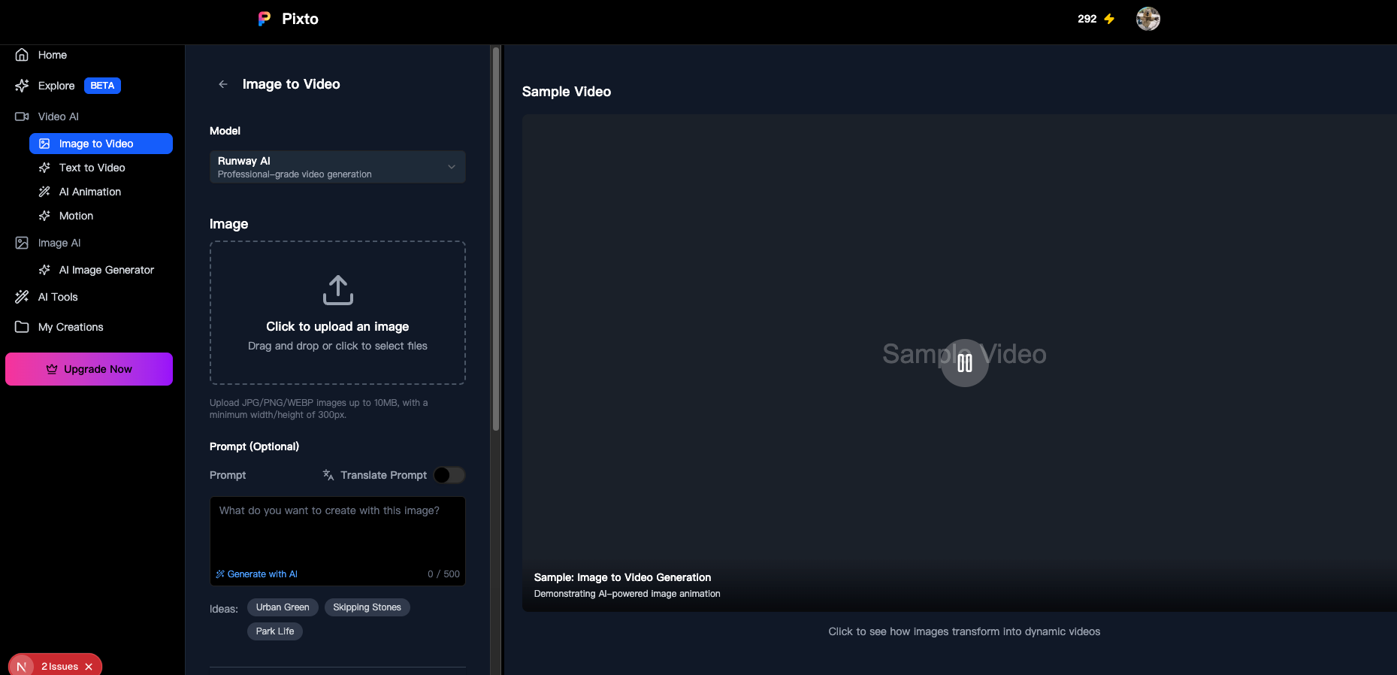Image resolution: width=1397 pixels, height=675 pixels.
Task: Click the Pixto logo icon
Action: tap(264, 19)
